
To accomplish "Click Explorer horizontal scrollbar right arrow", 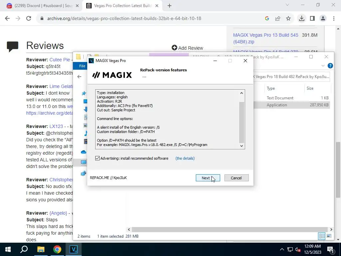I will click(331, 229).
